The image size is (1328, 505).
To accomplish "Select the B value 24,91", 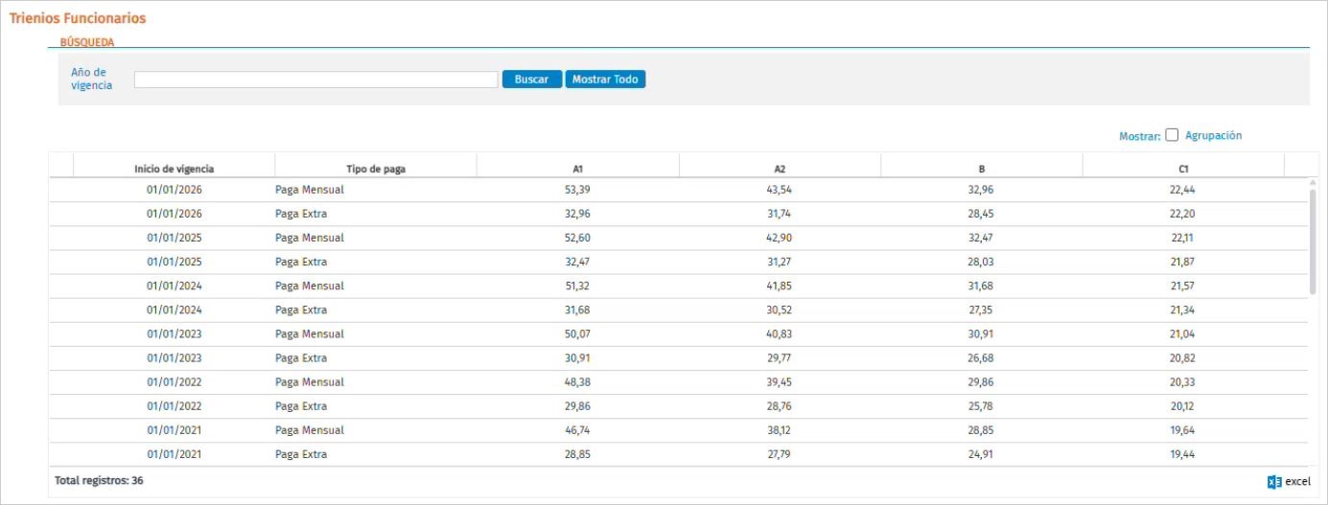I will coord(982,454).
